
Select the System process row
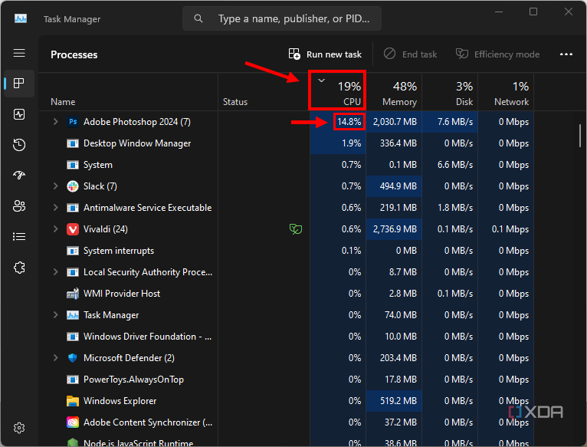tap(287, 165)
